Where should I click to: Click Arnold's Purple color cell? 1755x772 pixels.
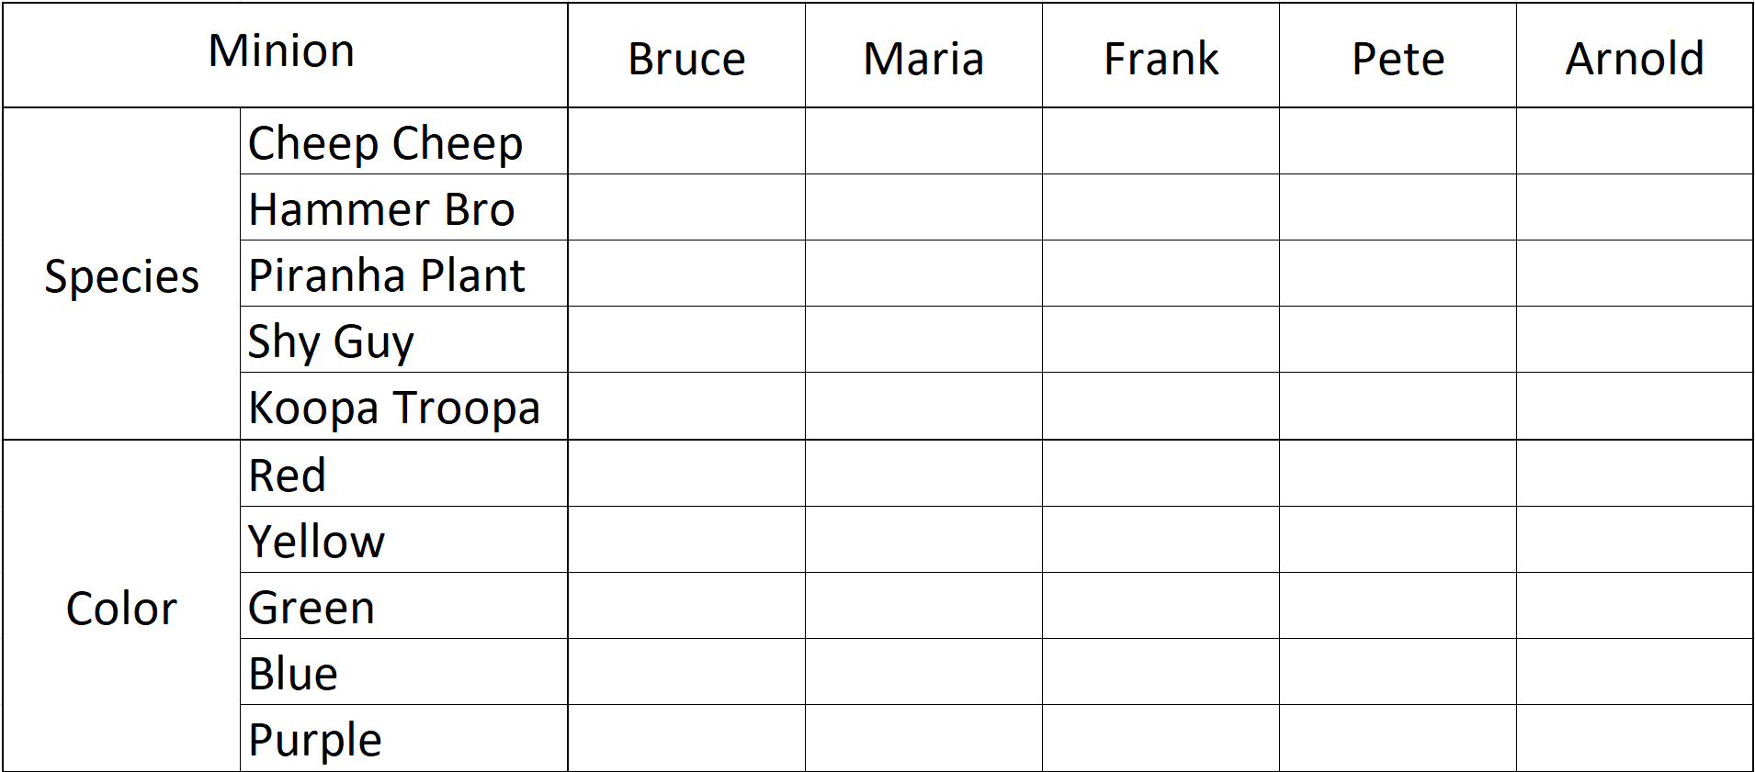pyautogui.click(x=1635, y=738)
